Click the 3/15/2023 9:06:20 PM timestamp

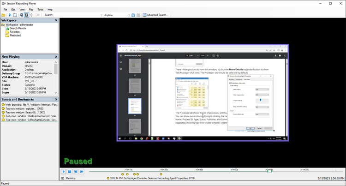point(331,178)
